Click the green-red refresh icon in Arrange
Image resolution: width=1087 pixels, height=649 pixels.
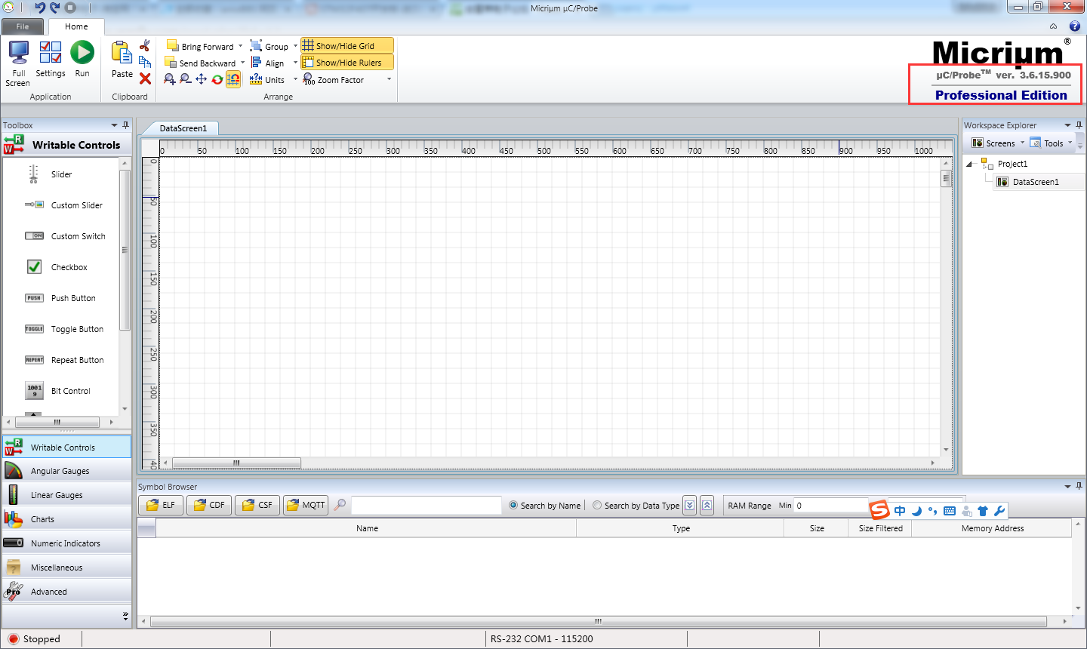(217, 79)
